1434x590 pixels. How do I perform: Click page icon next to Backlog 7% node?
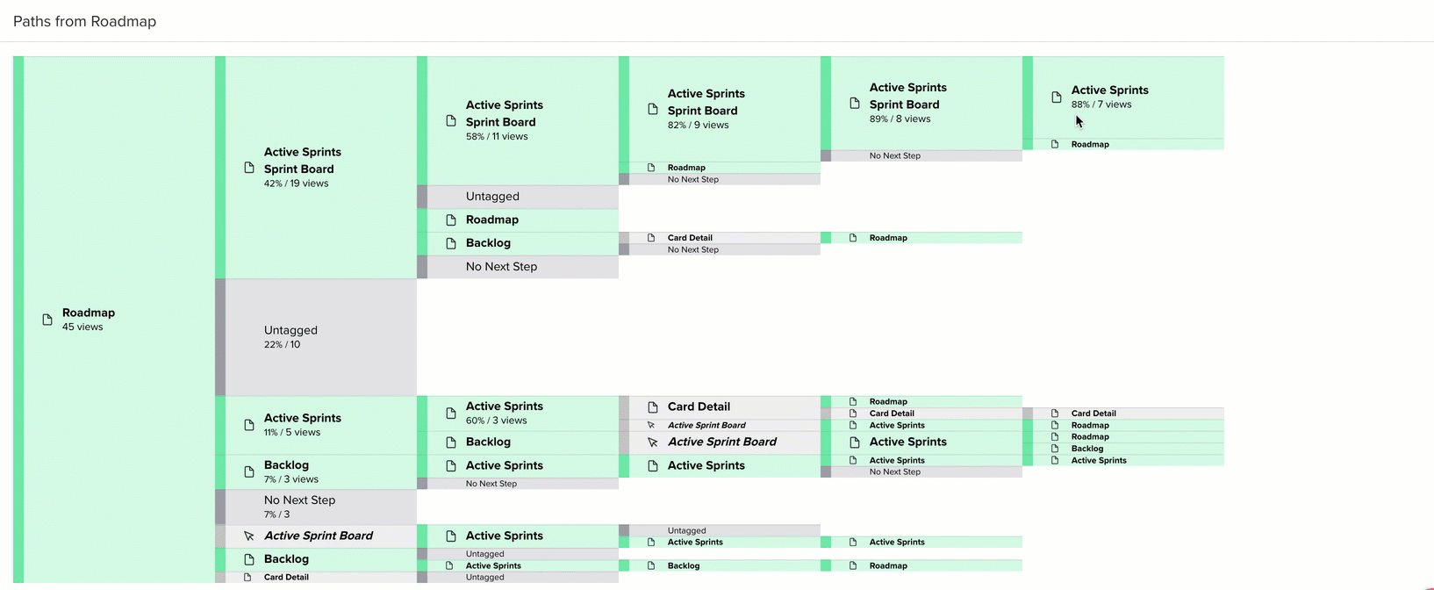click(249, 472)
